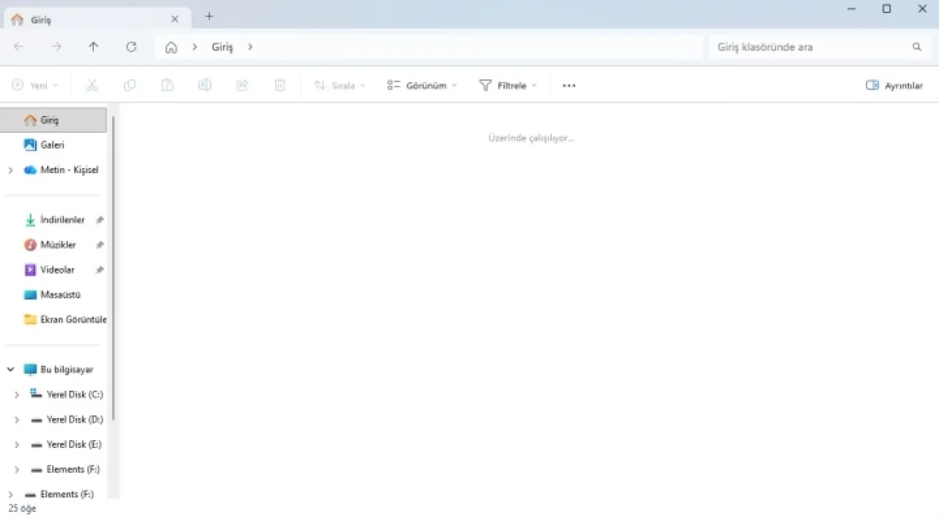Go up one folder level
This screenshot has height=517, width=939.
tap(93, 47)
